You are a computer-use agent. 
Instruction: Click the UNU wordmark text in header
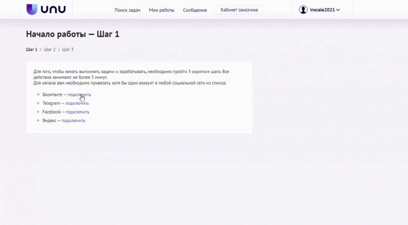[x=53, y=10]
